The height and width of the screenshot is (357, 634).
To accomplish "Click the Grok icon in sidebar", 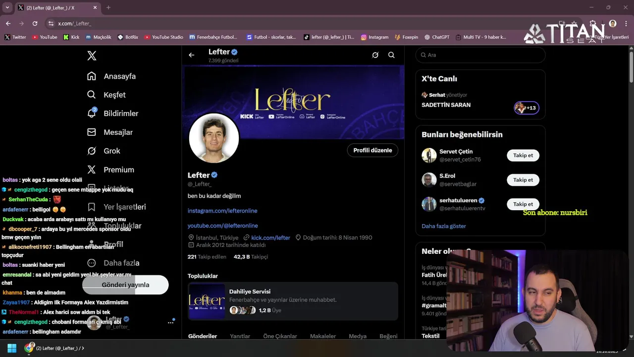I will [x=92, y=151].
